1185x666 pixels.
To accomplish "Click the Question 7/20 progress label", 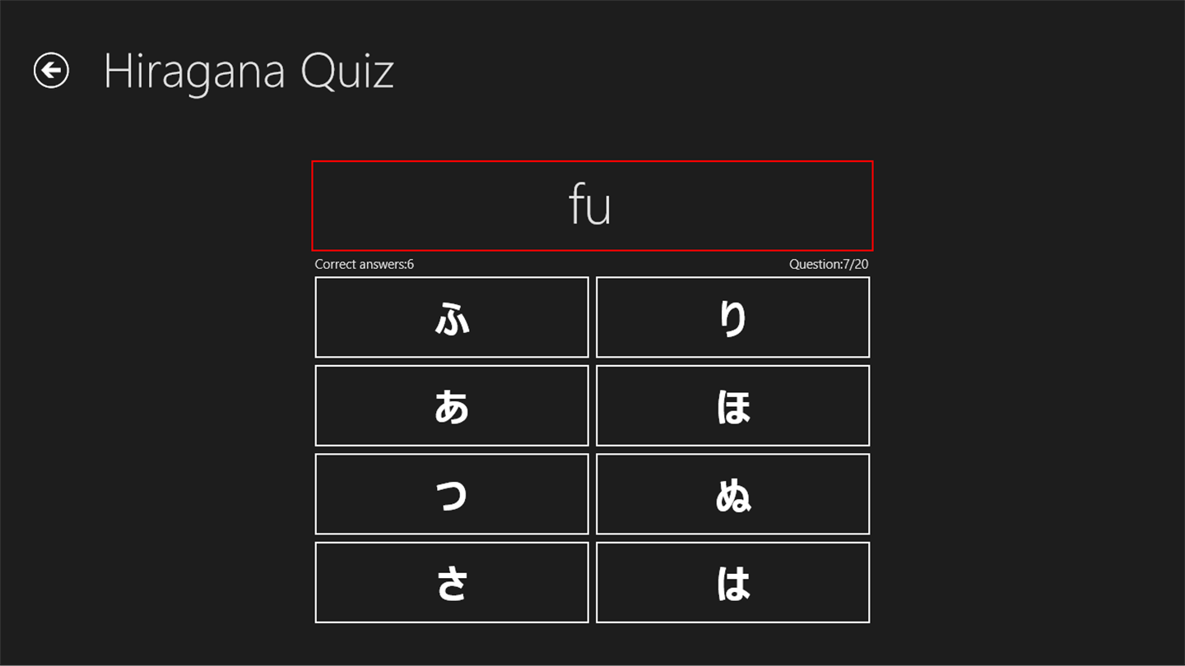I will click(828, 264).
